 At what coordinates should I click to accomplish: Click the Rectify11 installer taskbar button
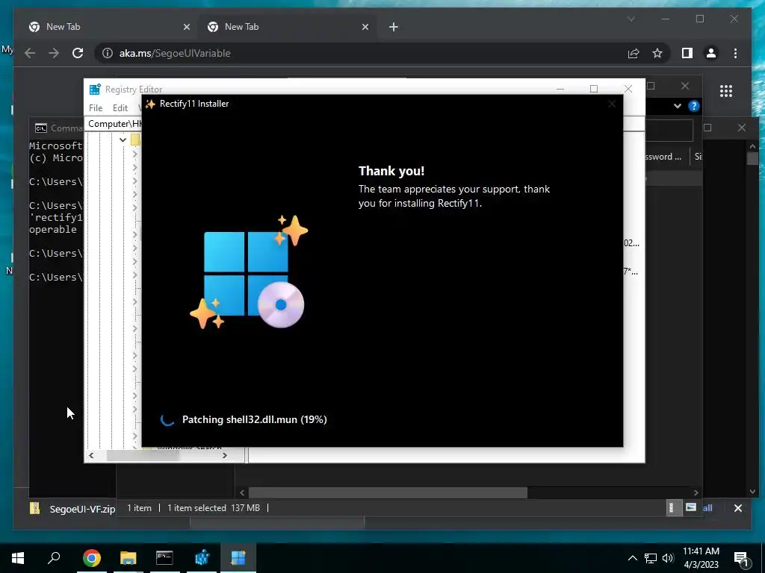click(238, 558)
